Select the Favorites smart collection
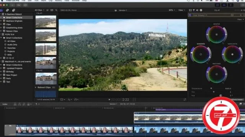The height and width of the screenshot is (137, 245). coord(11,48)
